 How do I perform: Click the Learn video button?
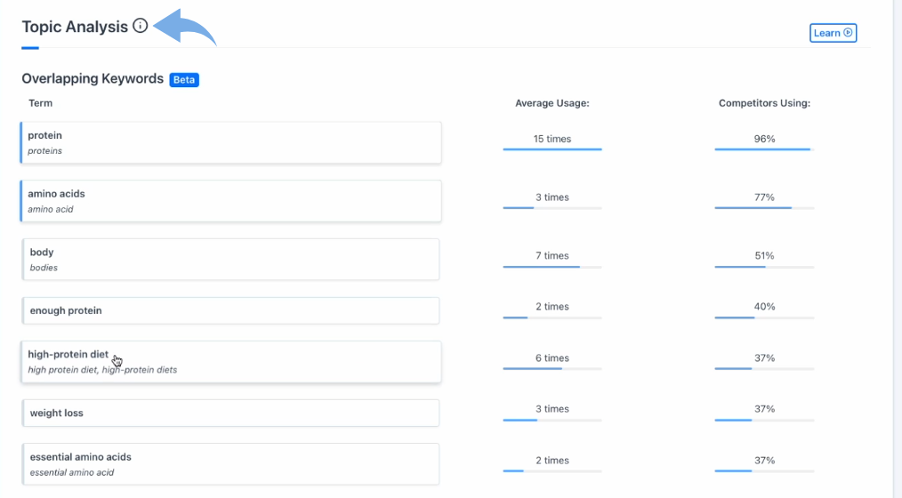pos(833,33)
